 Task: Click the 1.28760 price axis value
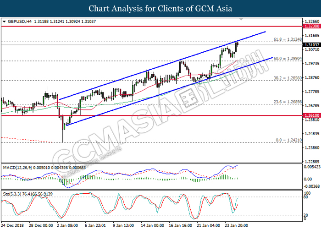tap(312, 78)
